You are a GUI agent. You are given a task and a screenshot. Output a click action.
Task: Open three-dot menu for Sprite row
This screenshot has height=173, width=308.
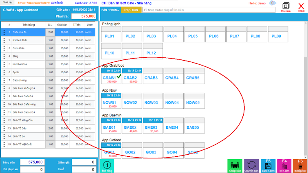[x=4, y=72]
